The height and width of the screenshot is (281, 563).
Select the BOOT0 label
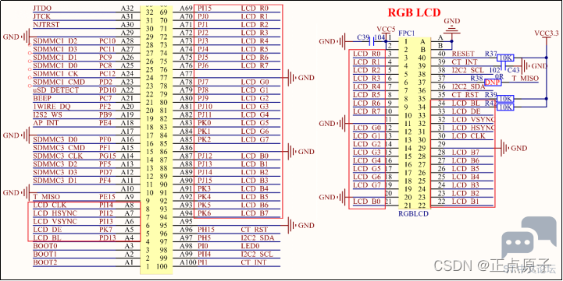[x=45, y=246]
